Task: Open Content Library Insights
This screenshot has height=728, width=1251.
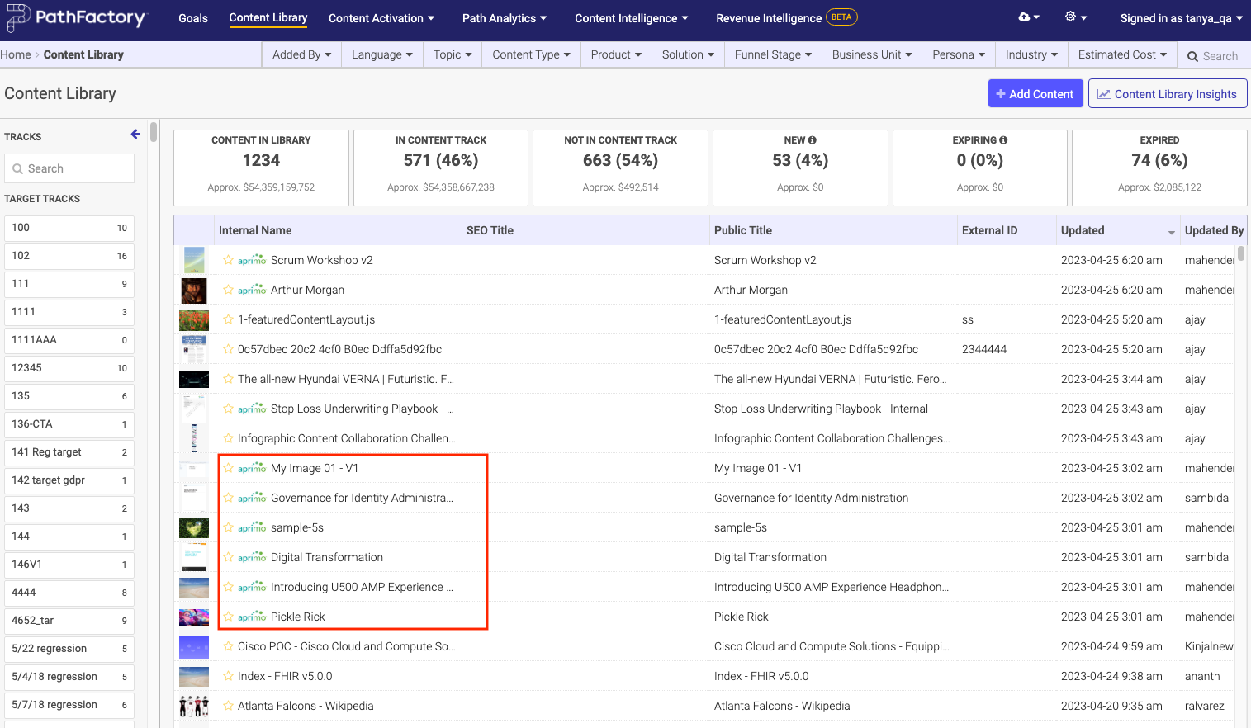Action: tap(1167, 94)
